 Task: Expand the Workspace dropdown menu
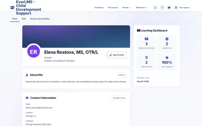click(142, 7)
